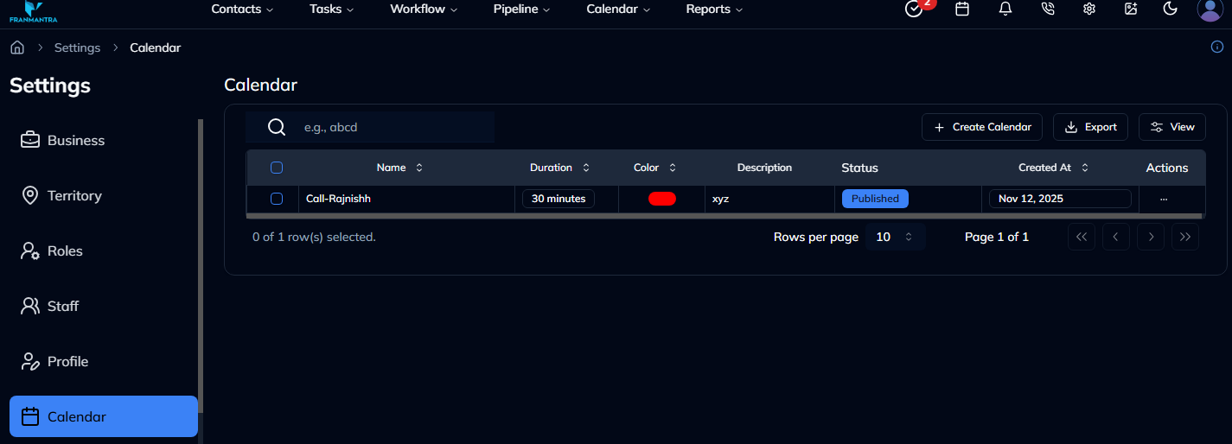
Task: Select the Roles settings section label
Action: pyautogui.click(x=65, y=251)
